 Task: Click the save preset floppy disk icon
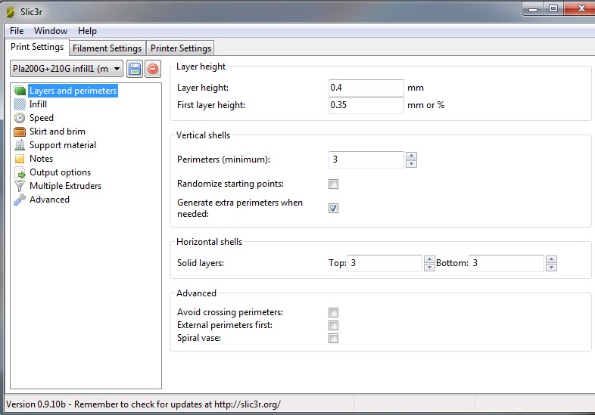(135, 69)
